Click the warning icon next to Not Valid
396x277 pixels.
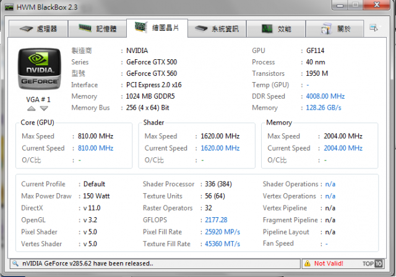point(308,263)
